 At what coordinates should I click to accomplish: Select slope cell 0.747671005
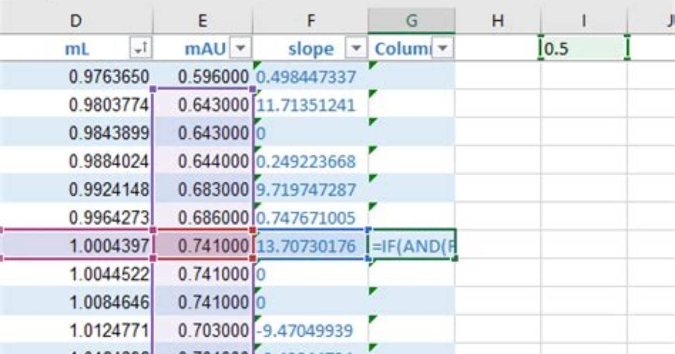pos(310,217)
